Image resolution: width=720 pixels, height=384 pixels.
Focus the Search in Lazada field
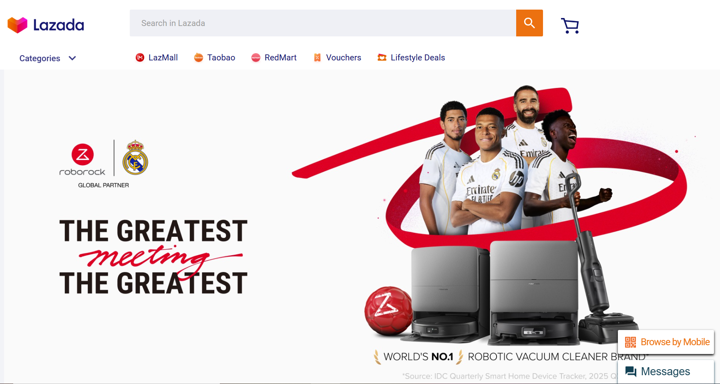point(323,23)
